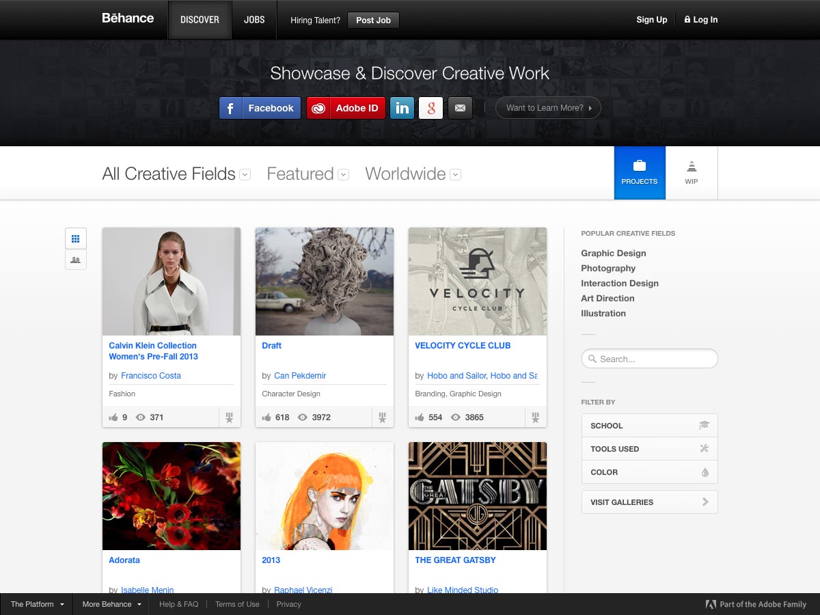Select the WIP tab
820x615 pixels.
click(x=692, y=173)
